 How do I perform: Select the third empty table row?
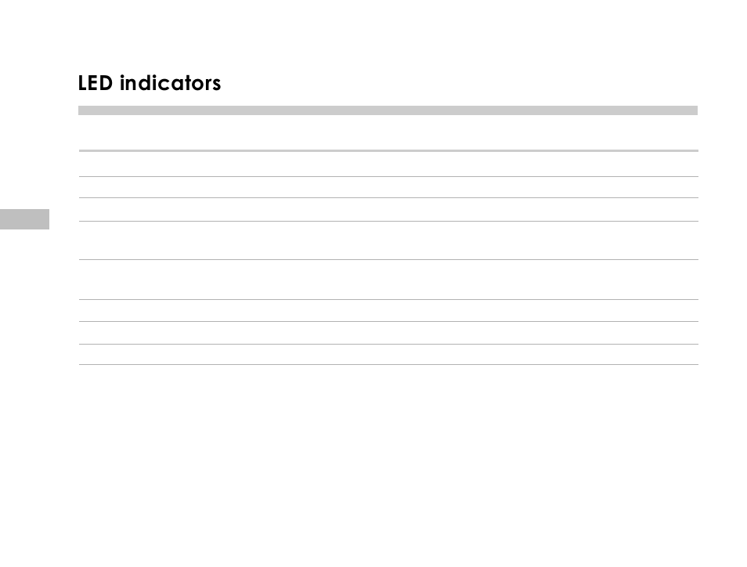click(x=388, y=210)
